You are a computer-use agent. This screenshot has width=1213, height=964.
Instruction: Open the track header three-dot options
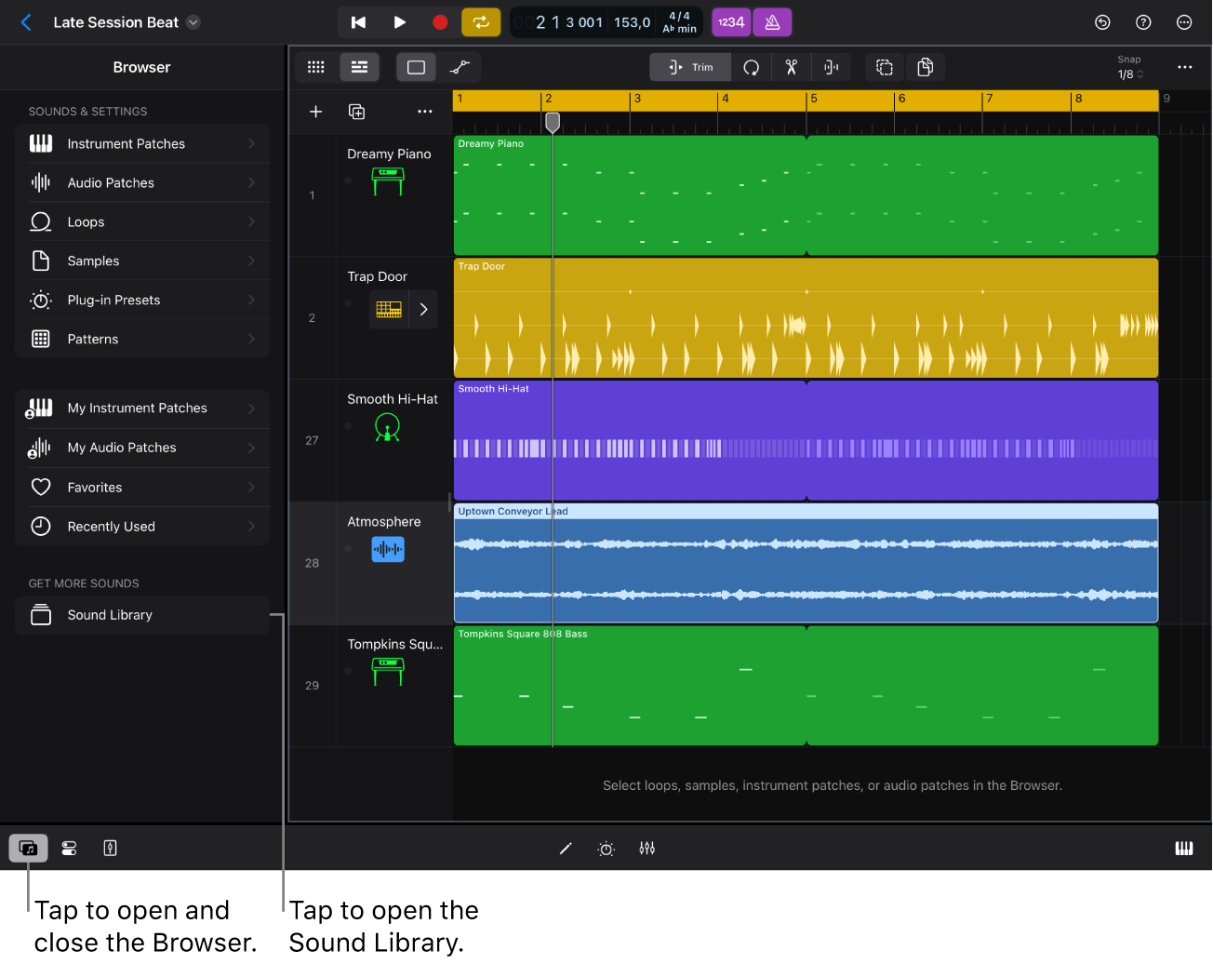(425, 112)
